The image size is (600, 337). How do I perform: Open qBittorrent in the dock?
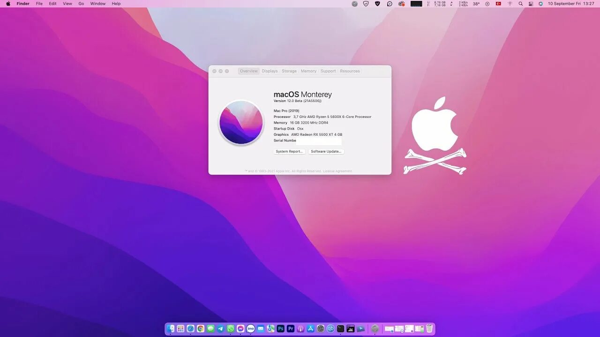point(330,329)
